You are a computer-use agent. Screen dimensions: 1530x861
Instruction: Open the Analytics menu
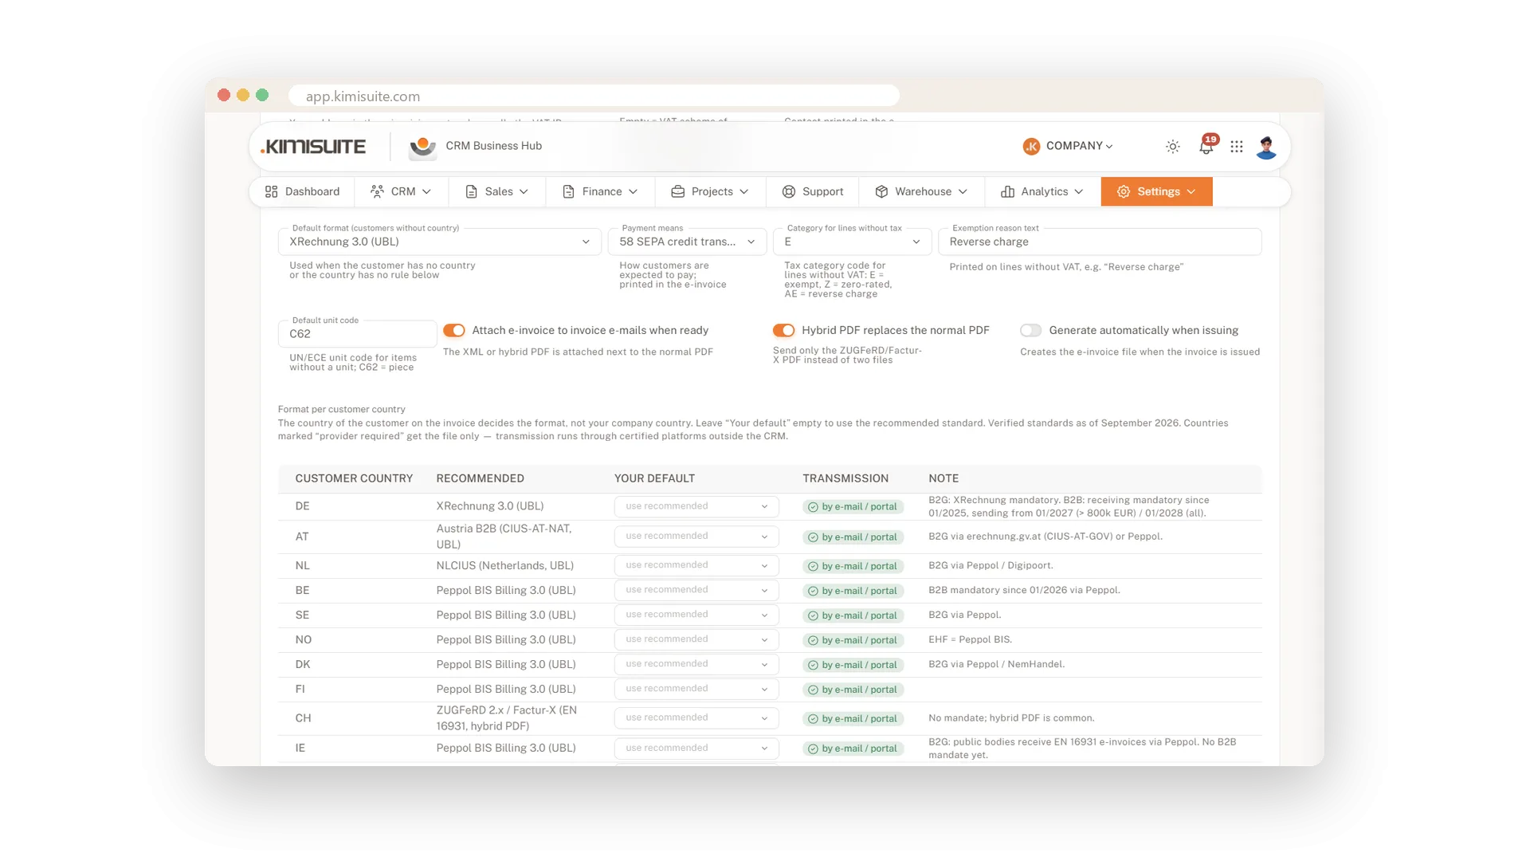[1042, 191]
